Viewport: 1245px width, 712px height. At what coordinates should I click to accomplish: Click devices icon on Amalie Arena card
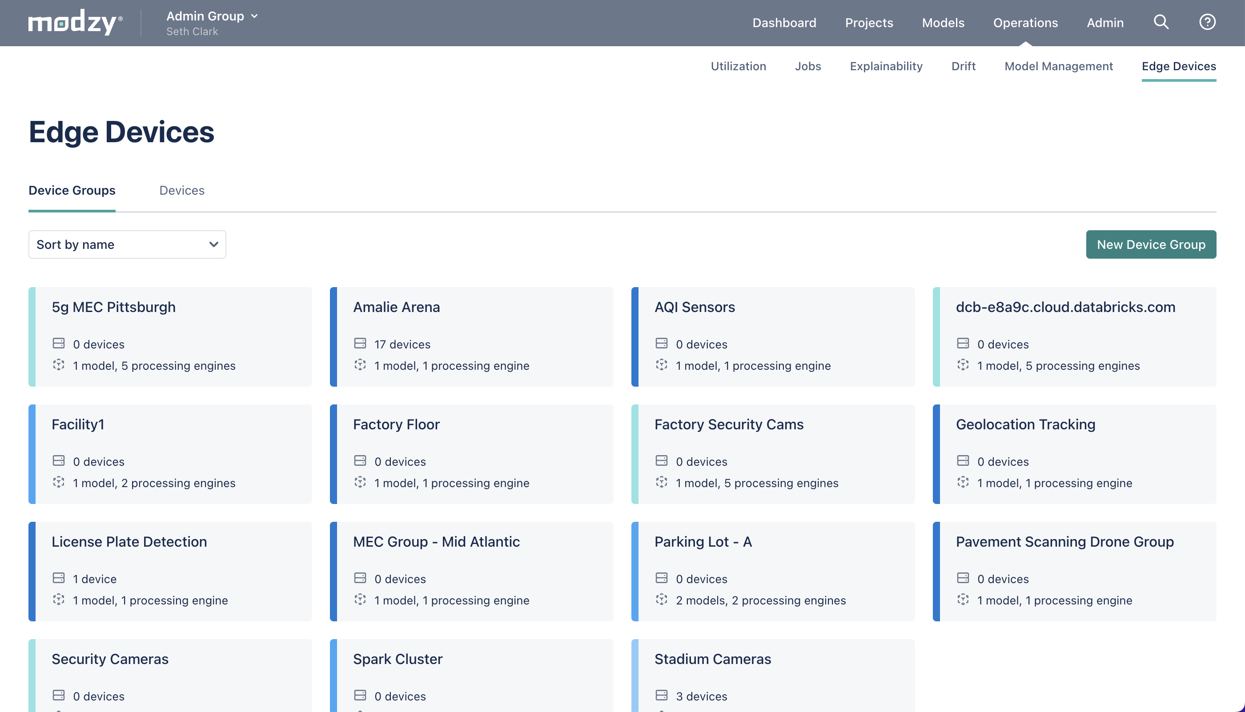coord(360,343)
